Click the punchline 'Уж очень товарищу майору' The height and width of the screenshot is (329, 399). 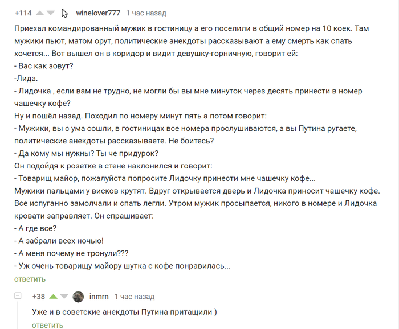[x=123, y=266]
